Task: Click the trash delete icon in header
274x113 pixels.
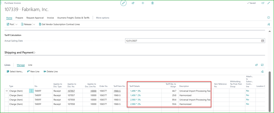Action: pos(153,3)
